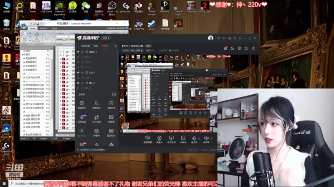This screenshot has width=334, height=187.
Task: Select 男低音聊天 in Cantabile list
Action: [31, 58]
